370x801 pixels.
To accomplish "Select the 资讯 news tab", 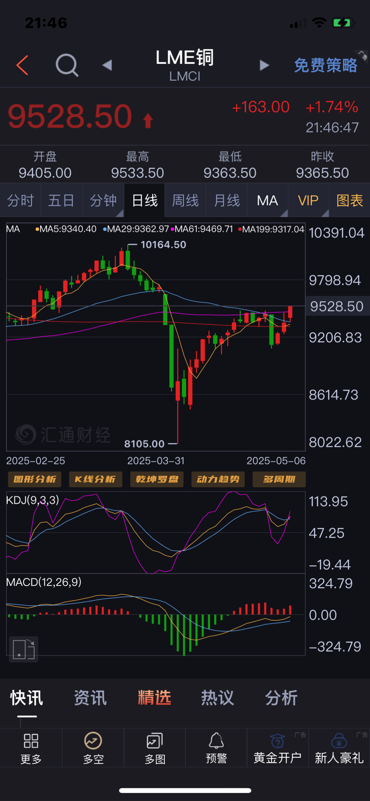I will (x=90, y=698).
